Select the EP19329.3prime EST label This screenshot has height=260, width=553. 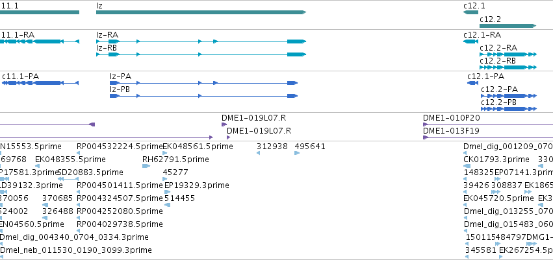coord(197,185)
